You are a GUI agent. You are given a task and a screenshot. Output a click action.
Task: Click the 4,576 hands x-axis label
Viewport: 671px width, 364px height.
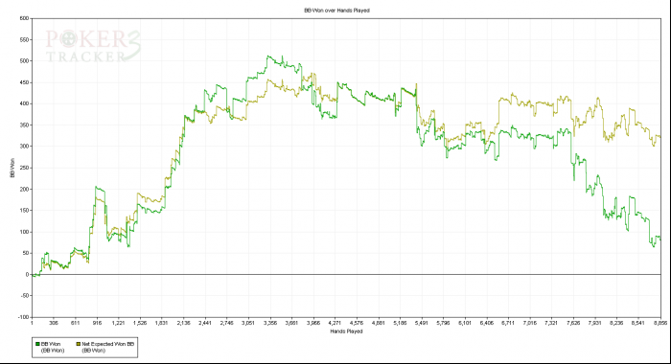357,323
